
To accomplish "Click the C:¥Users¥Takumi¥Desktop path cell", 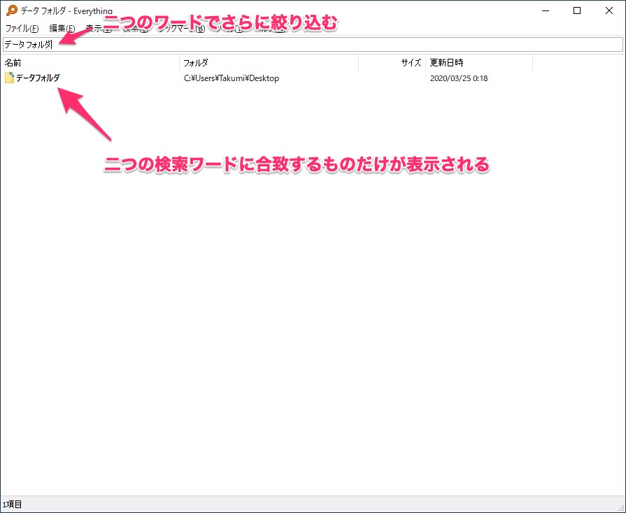I will [231, 78].
